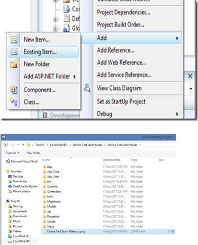The height and width of the screenshot is (245, 198).
Task: Click the Class icon
Action: coord(14,102)
